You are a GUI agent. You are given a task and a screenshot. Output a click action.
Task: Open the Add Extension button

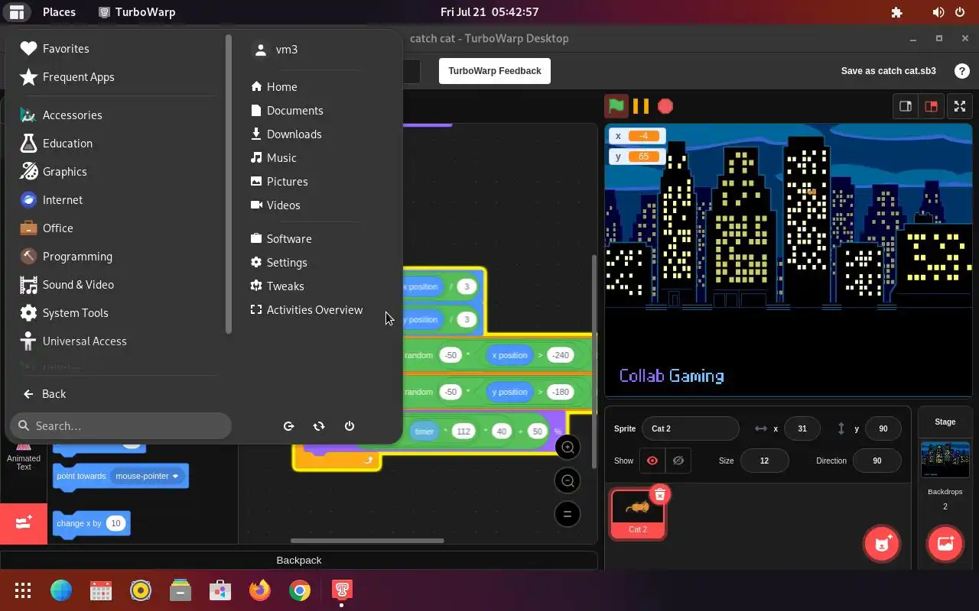(x=24, y=524)
